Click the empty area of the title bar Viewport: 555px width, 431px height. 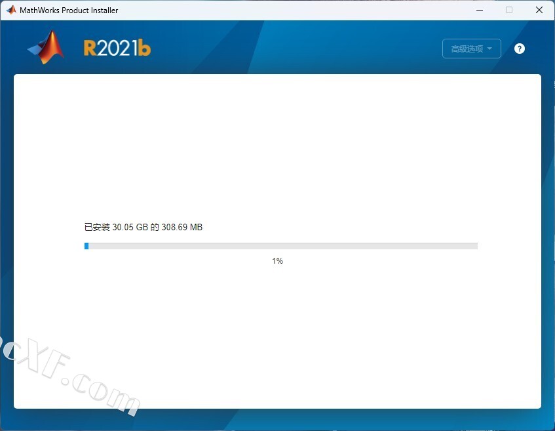tap(295, 10)
